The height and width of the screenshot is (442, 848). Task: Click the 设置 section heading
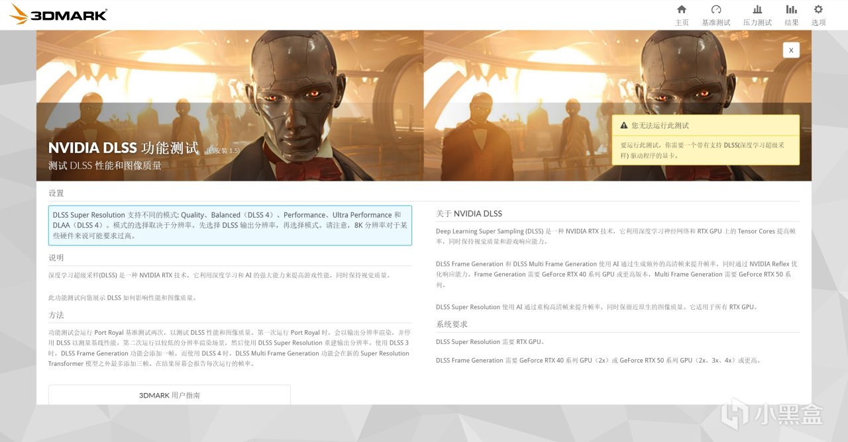point(56,193)
